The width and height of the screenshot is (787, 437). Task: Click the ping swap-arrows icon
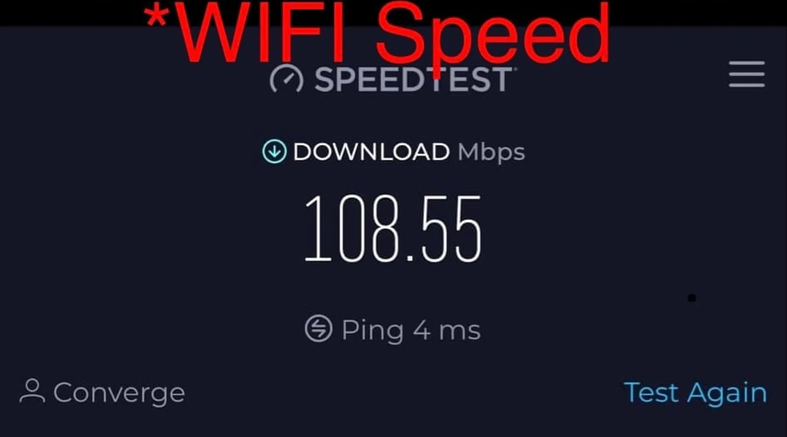[318, 328]
